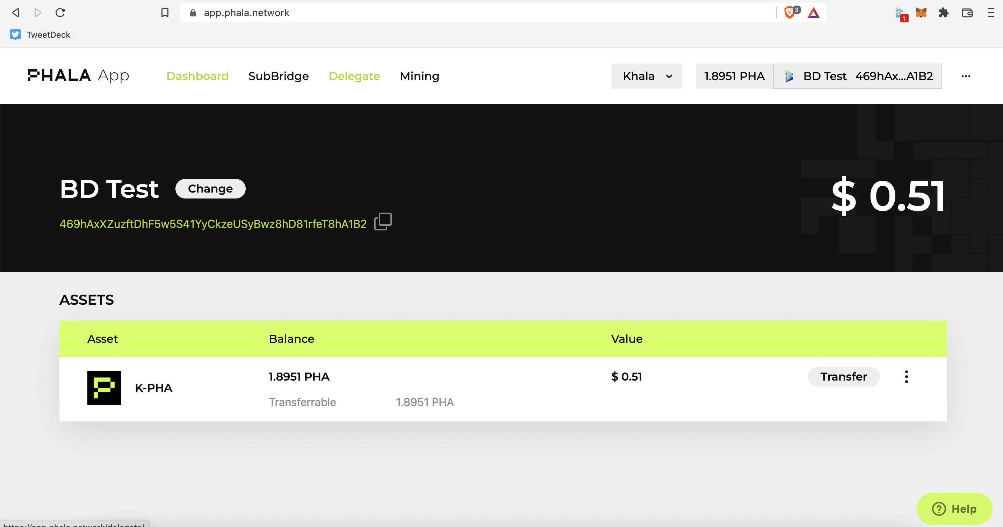Image resolution: width=1003 pixels, height=527 pixels.
Task: Click the Value column header
Action: tap(627, 339)
